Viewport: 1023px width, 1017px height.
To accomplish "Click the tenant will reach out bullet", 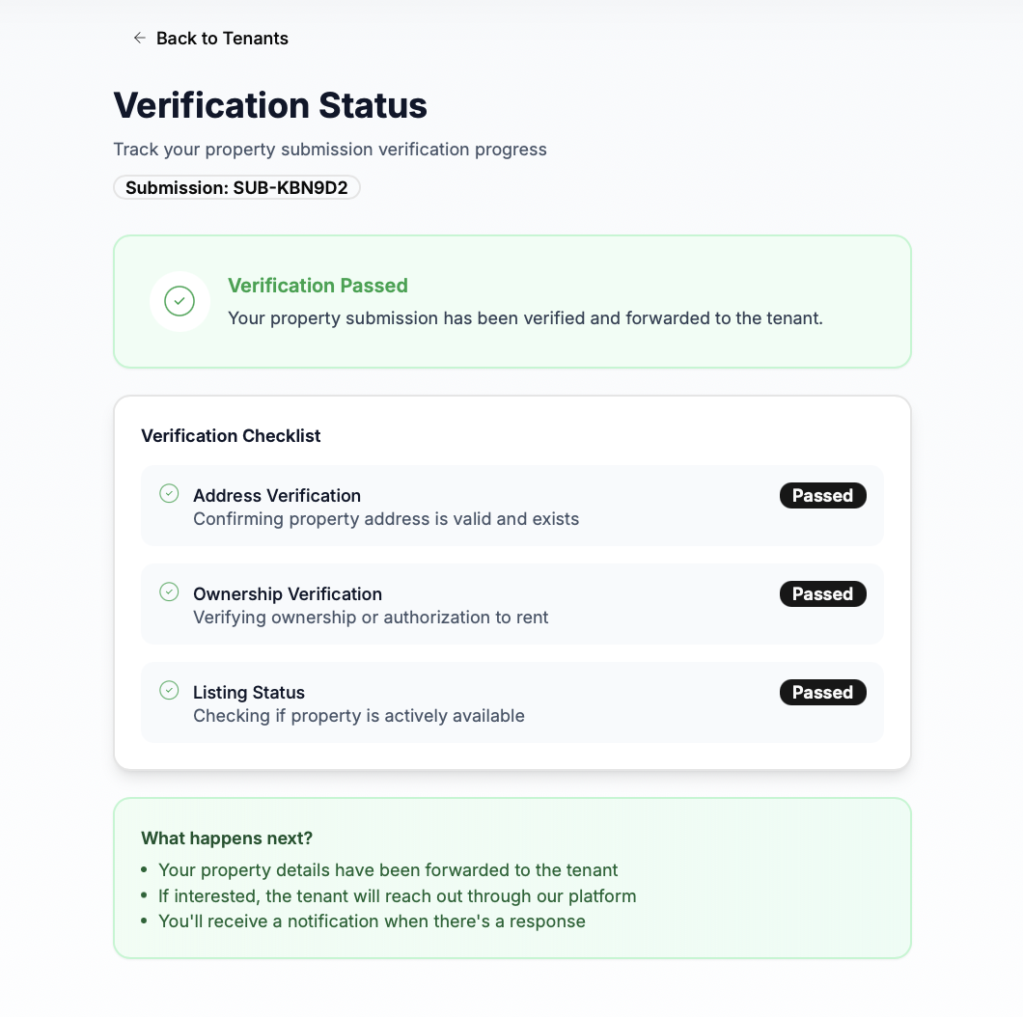I will point(397,896).
